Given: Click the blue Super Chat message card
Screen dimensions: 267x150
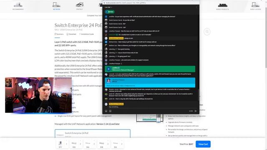Looking at the screenshot, I should point(150,82).
